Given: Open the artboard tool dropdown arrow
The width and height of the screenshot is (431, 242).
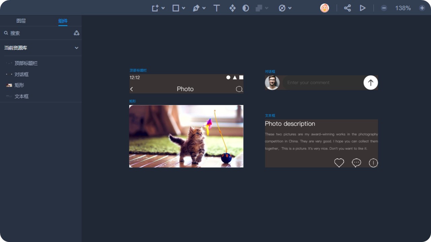Looking at the screenshot, I should click(163, 8).
